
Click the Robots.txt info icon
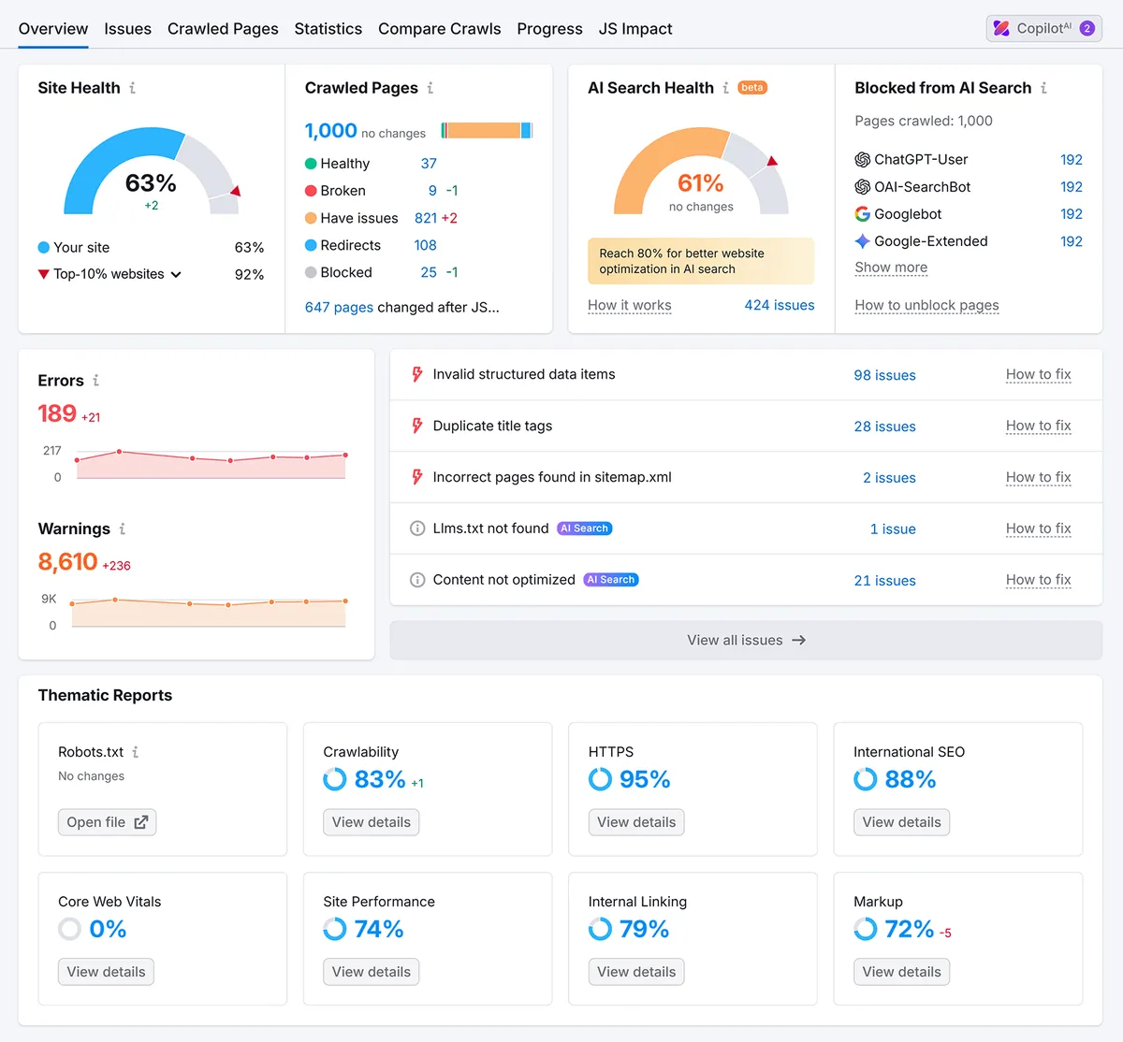[135, 752]
